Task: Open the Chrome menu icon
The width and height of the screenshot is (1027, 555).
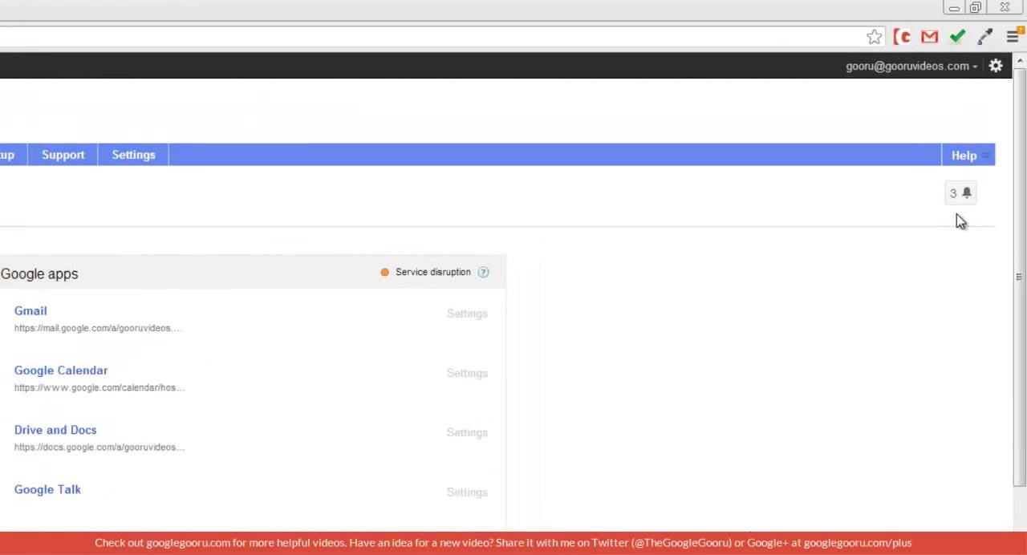Action: point(1013,37)
